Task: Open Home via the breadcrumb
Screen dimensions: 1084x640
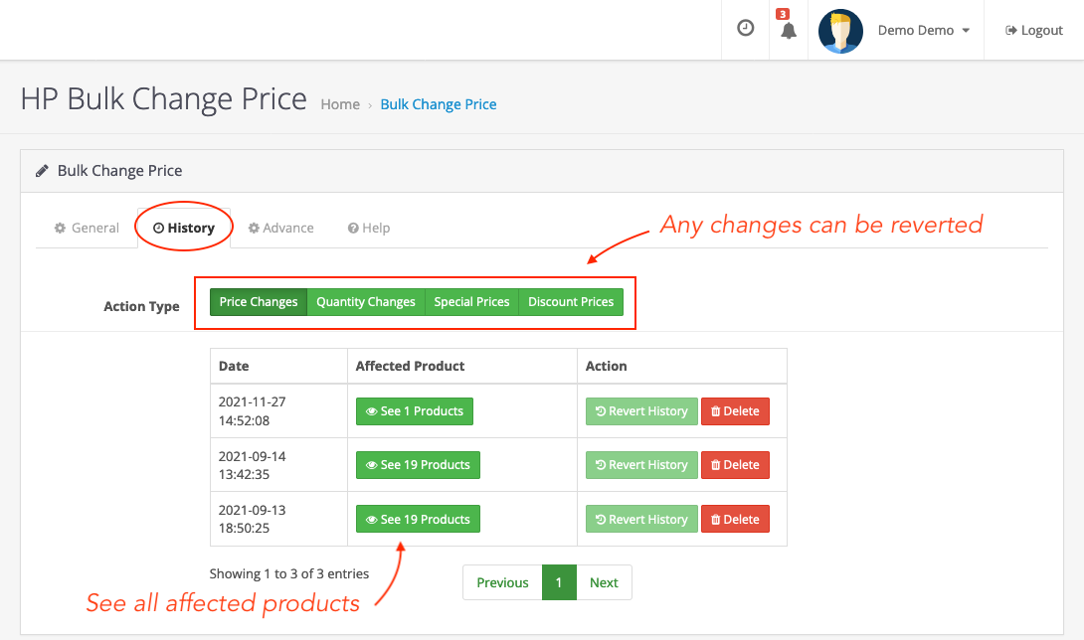Action: pos(340,104)
